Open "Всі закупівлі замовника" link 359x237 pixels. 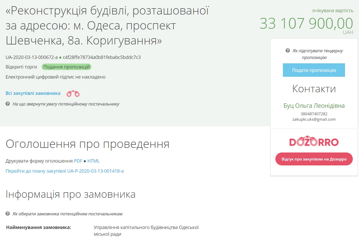[x=33, y=93]
